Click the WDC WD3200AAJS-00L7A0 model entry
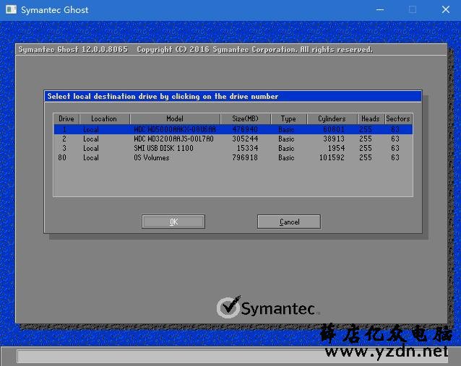This screenshot has width=461, height=366. pos(173,139)
